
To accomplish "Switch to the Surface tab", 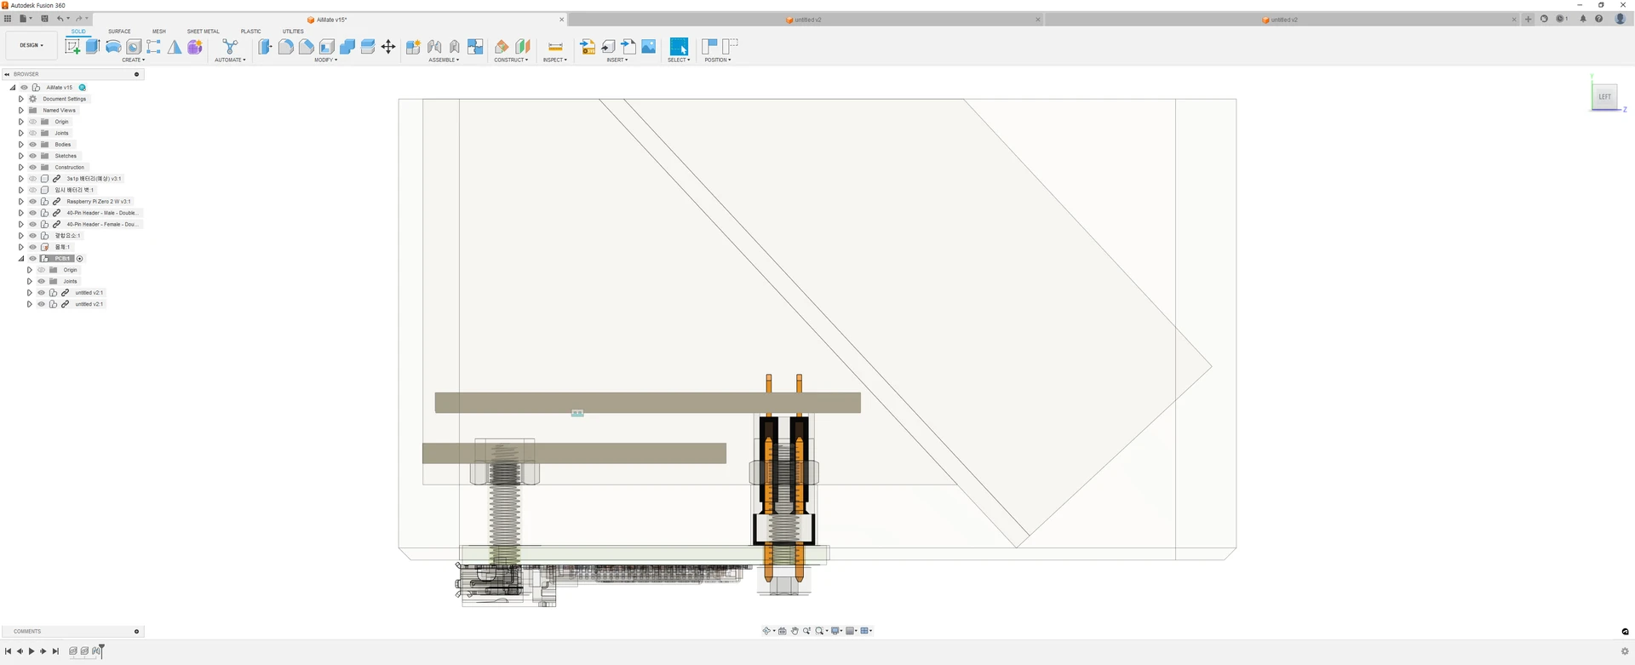I will coord(119,32).
